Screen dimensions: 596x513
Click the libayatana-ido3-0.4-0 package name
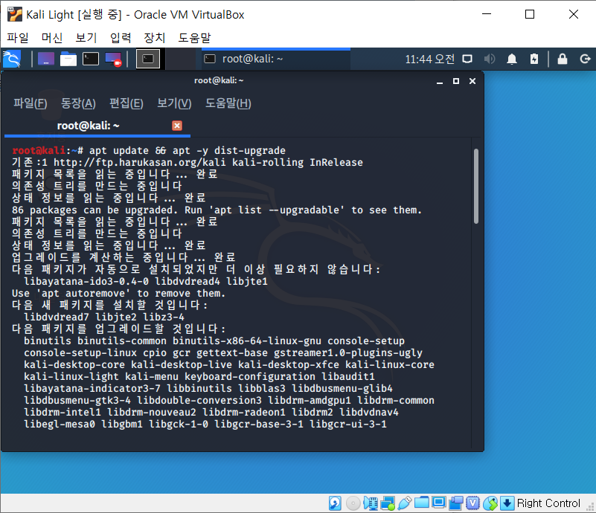point(86,281)
